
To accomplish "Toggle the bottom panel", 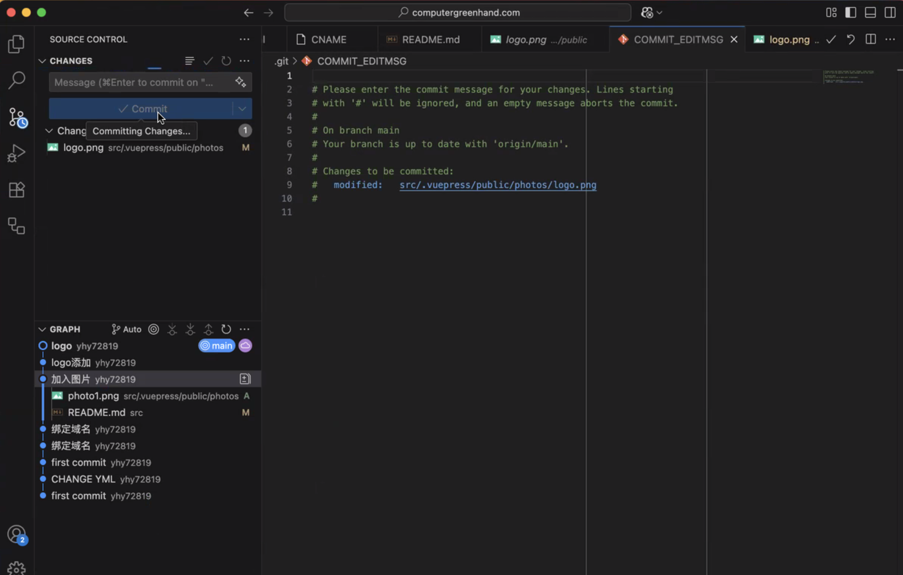I will 870,13.
